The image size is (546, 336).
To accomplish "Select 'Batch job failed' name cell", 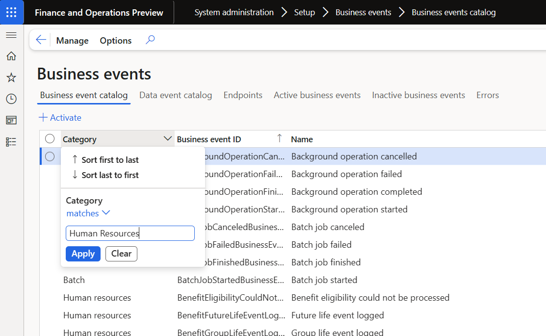I will click(x=321, y=245).
